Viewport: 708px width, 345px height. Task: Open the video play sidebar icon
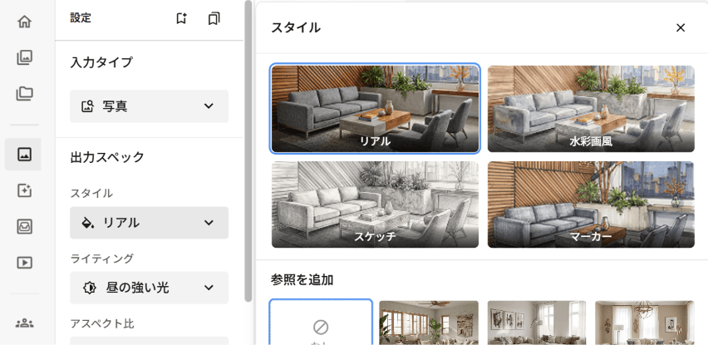coord(24,263)
